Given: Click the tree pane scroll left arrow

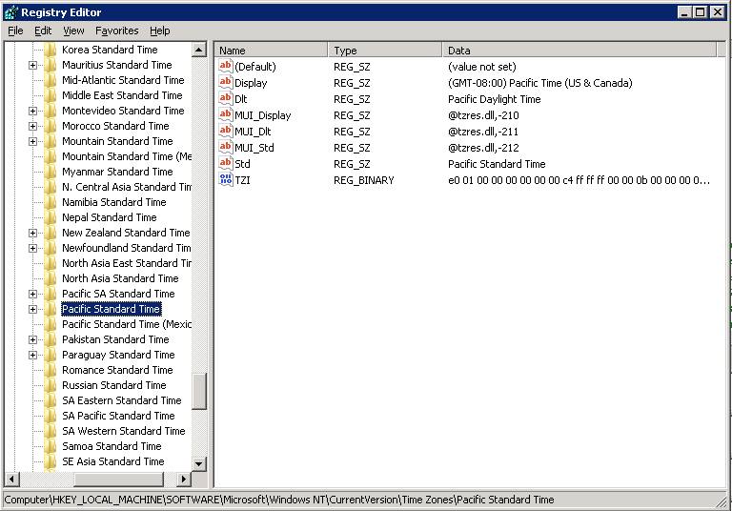Looking at the screenshot, I should tap(12, 479).
